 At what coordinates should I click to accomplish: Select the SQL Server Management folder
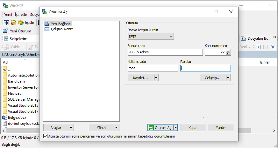pyautogui.click(x=21, y=99)
